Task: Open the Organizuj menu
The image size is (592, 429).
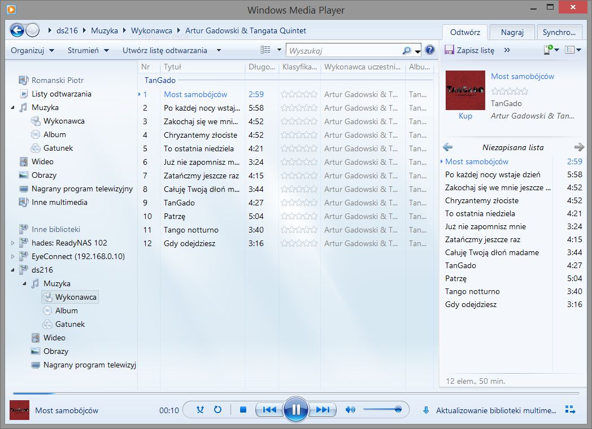Action: coord(32,50)
